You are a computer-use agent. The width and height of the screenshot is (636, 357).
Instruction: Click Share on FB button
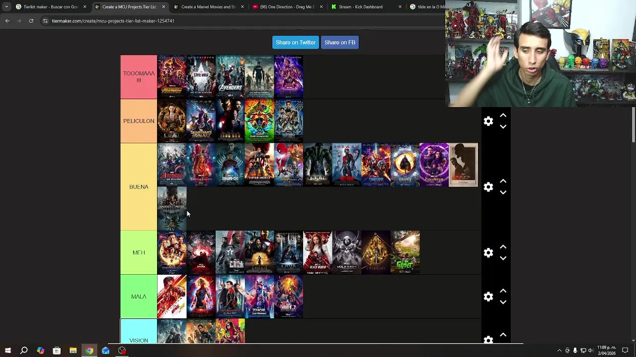tap(340, 42)
